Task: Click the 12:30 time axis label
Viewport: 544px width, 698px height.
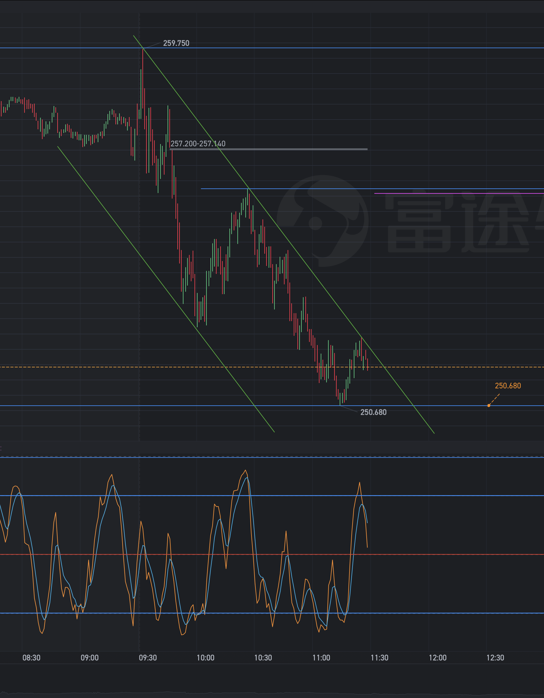Action: tap(495, 658)
